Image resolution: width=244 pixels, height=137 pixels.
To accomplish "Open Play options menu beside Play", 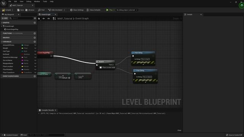I will pyautogui.click(x=114, y=10).
